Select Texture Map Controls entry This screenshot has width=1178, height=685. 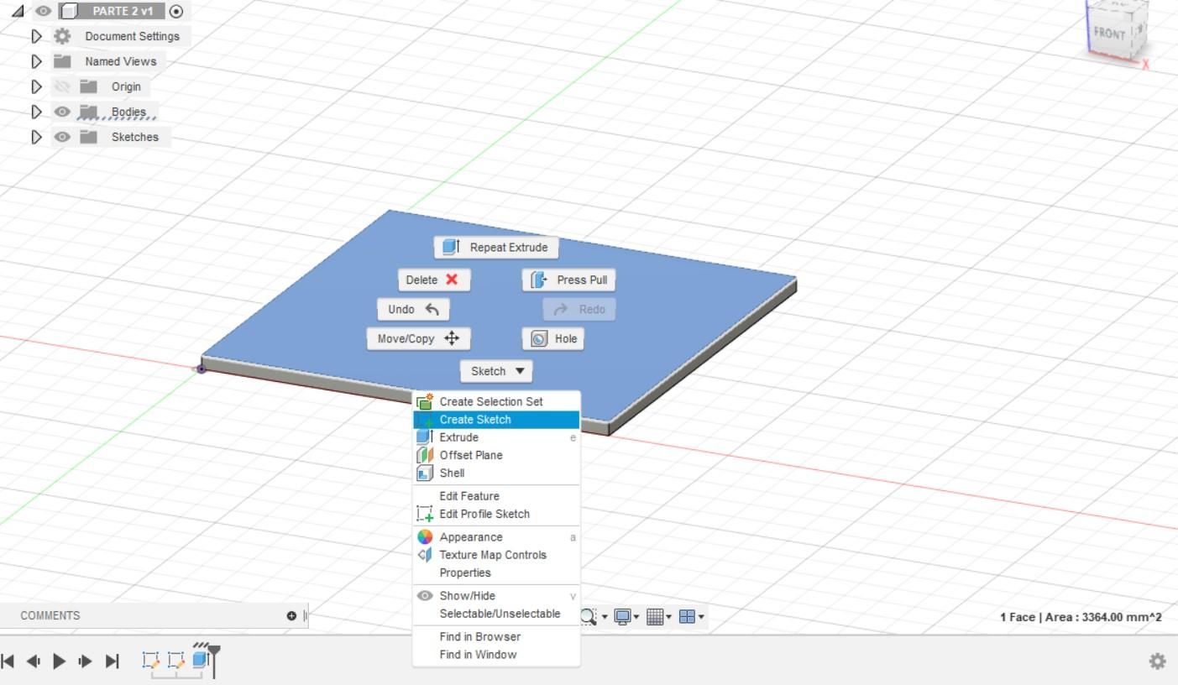(496, 555)
